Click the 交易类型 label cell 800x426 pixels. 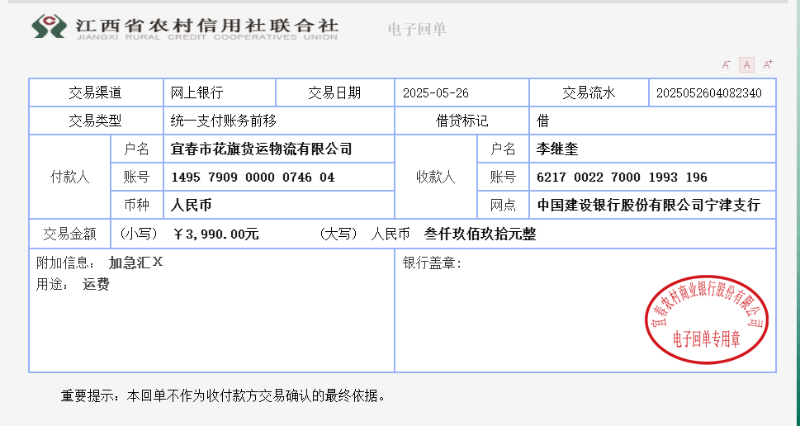[96, 121]
